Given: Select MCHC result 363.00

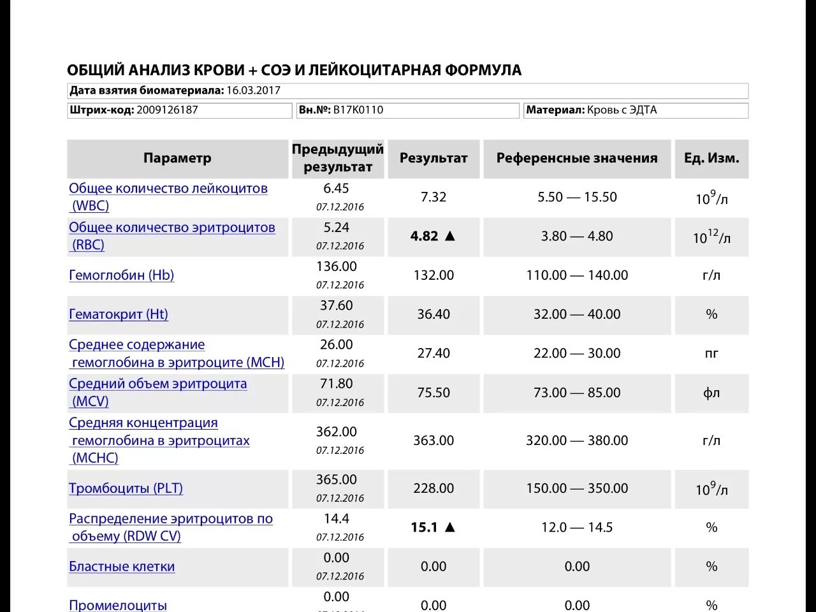Looking at the screenshot, I should (x=433, y=441).
